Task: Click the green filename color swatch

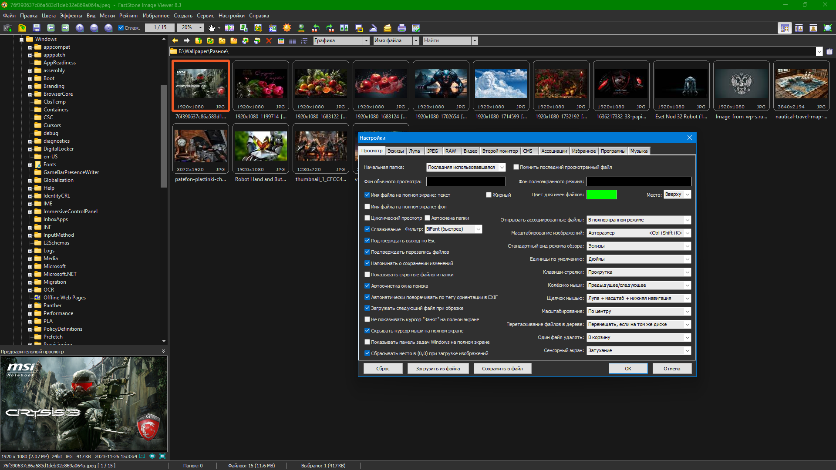Action: pos(601,195)
